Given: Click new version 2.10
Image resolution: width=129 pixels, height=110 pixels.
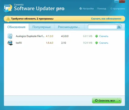Looking at the screenshot, I should point(64,43).
